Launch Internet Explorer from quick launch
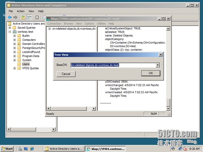The height and width of the screenshot is (152, 203). point(32,149)
